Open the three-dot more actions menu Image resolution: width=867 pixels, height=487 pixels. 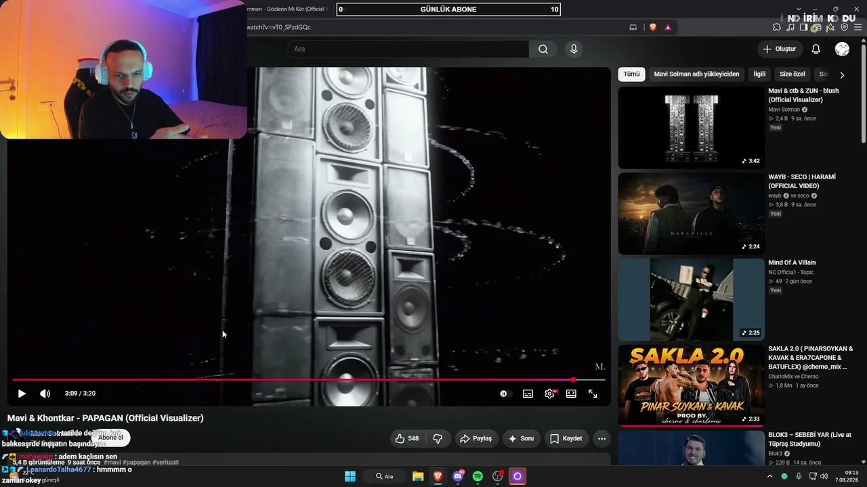click(x=601, y=438)
